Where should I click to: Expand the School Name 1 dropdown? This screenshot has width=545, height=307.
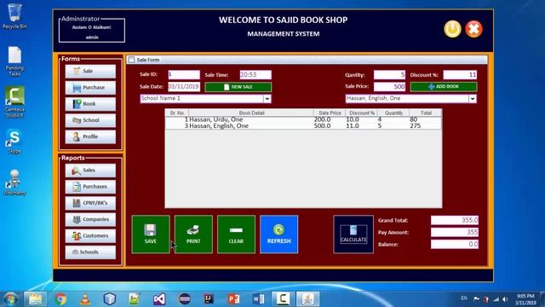(x=267, y=99)
